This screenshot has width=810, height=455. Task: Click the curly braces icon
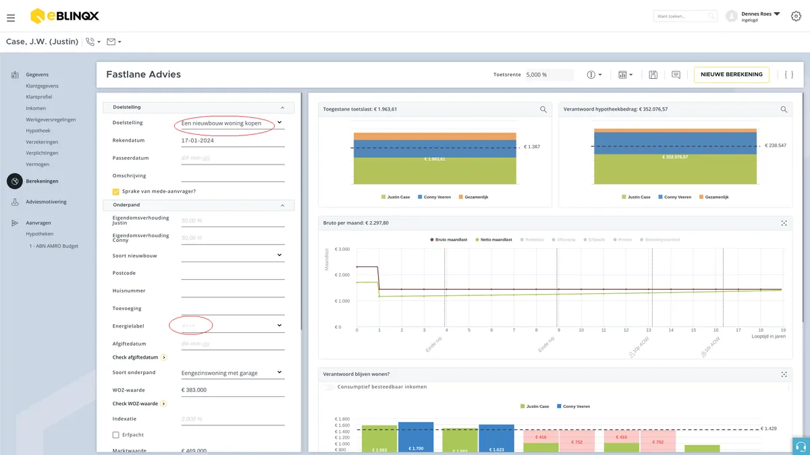[788, 75]
